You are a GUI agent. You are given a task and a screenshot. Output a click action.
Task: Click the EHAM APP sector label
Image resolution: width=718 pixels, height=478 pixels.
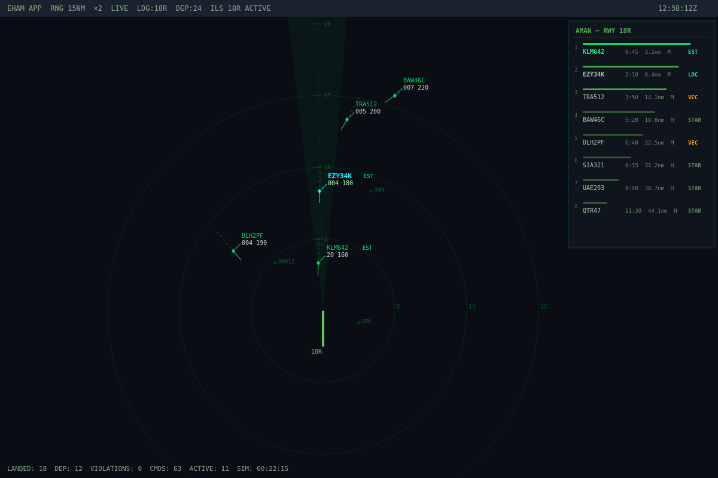coord(25,8)
